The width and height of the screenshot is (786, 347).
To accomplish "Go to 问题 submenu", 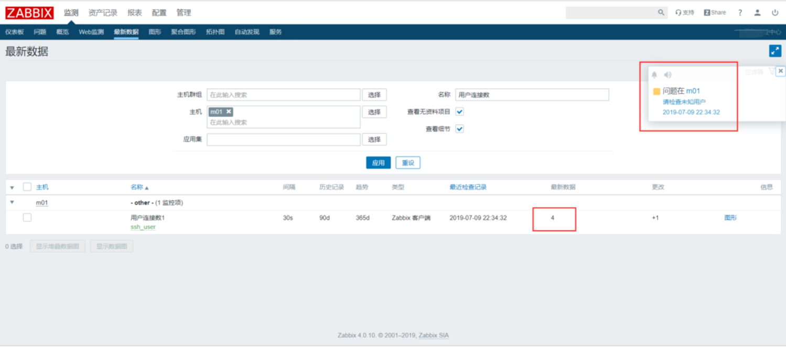I will (x=40, y=32).
